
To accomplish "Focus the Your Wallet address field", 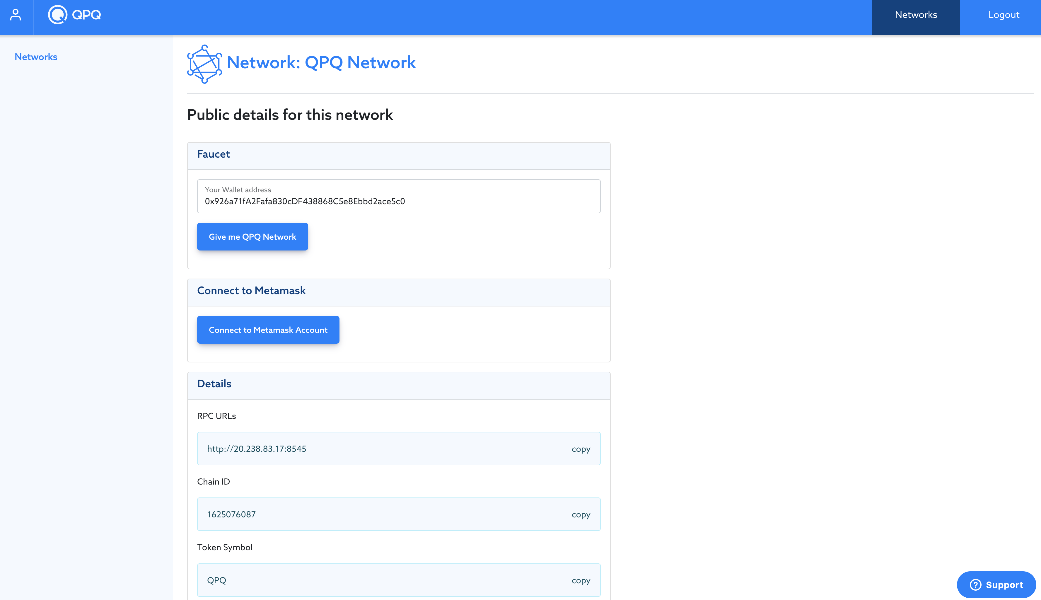I will (398, 196).
